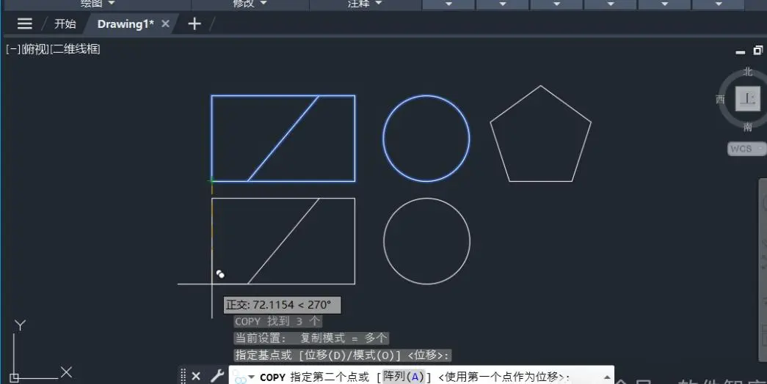Click the wrench customize icon on command line
Screen dimensions: 767x384
[x=217, y=376]
